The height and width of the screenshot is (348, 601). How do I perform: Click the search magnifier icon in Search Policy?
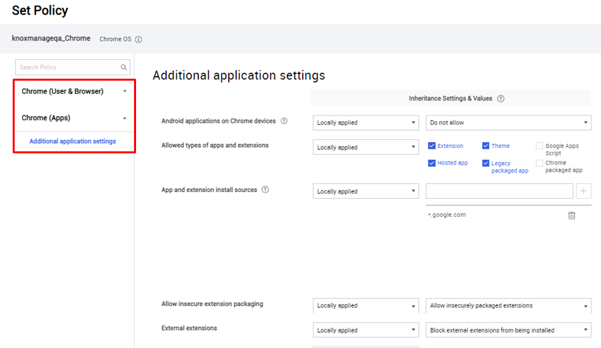[123, 67]
